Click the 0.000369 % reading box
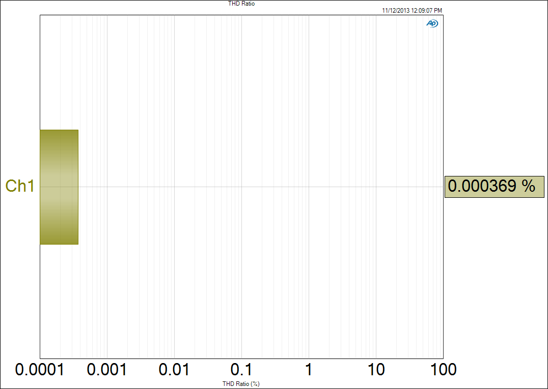The height and width of the screenshot is (389, 548). point(494,187)
